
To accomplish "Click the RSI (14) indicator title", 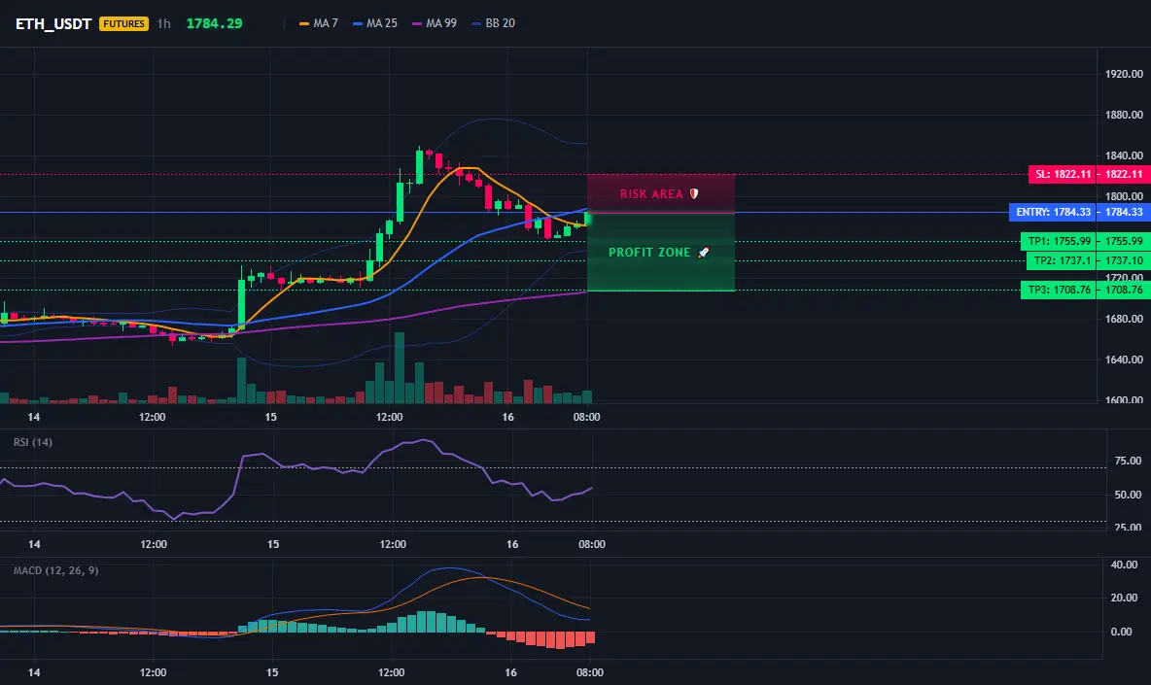I will click(x=33, y=442).
